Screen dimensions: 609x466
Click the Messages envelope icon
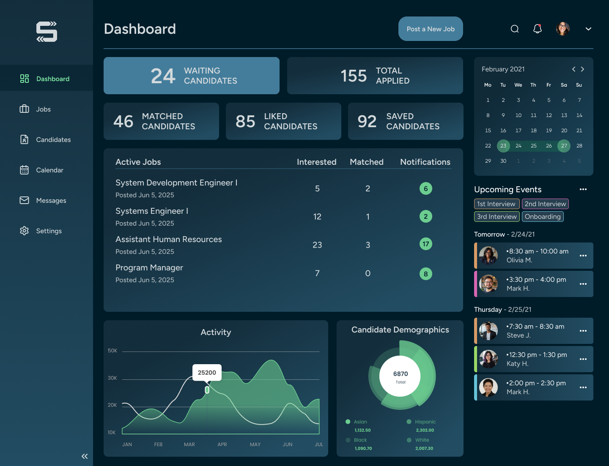(25, 200)
